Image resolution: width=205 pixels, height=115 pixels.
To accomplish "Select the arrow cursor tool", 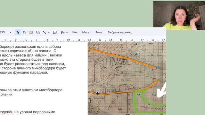I will 18,32.
